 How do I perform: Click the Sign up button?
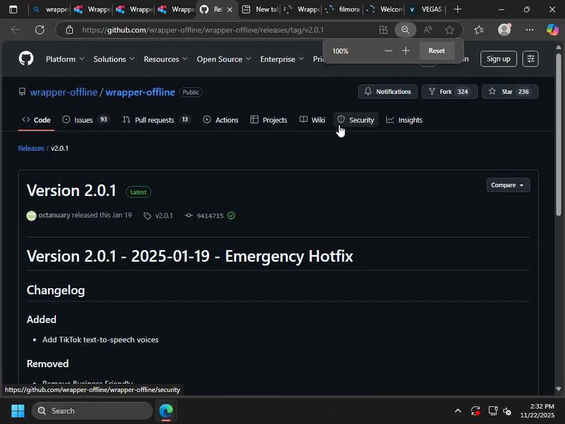coord(498,59)
